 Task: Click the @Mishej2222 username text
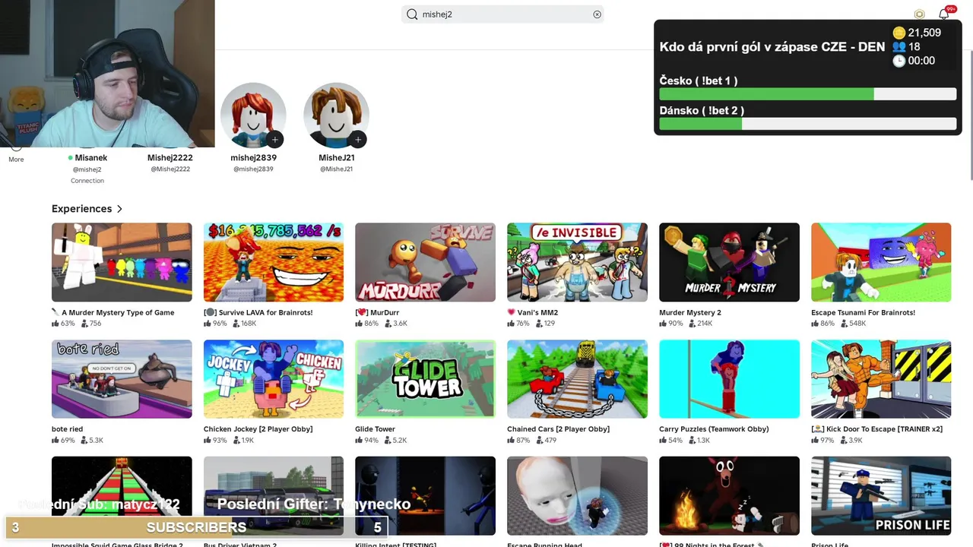pyautogui.click(x=170, y=169)
